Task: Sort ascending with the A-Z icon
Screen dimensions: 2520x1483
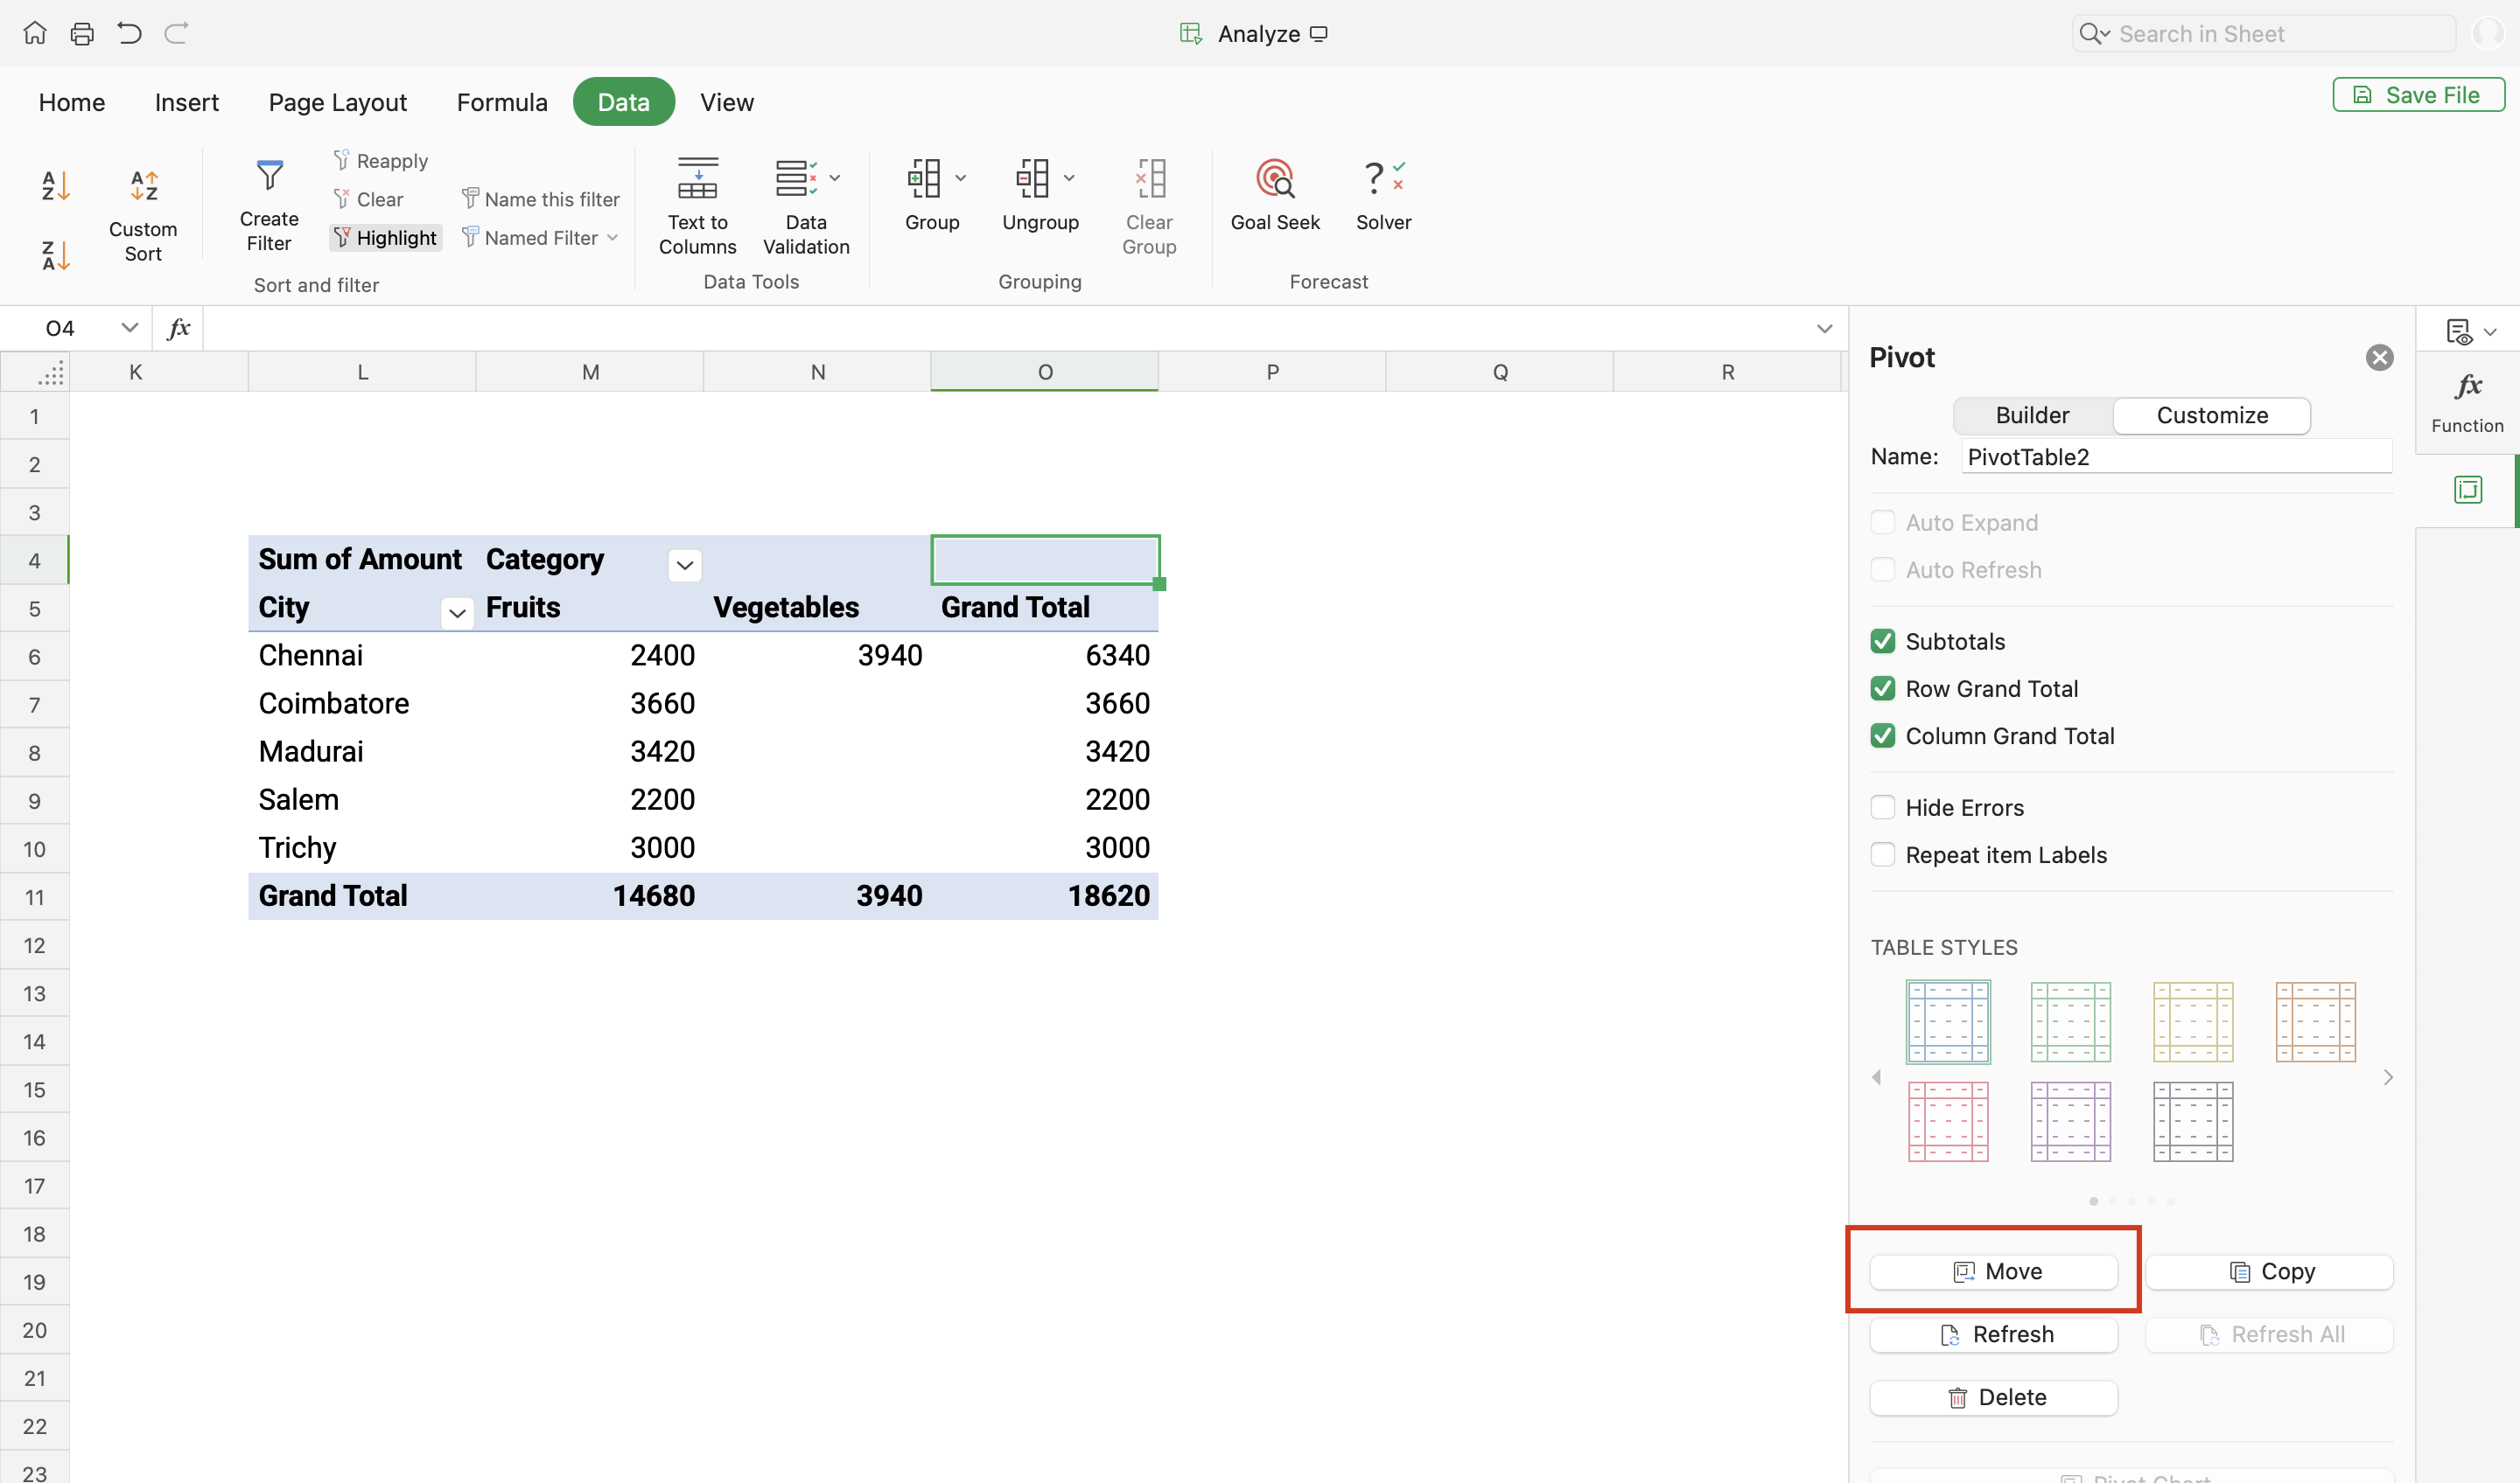Action: [x=55, y=186]
